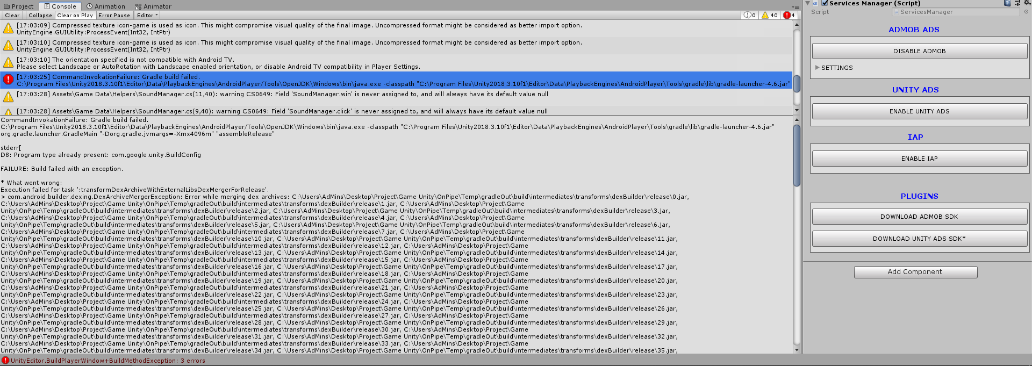Open the Services Manager component gear menu
The image size is (1032, 366).
point(1027,3)
